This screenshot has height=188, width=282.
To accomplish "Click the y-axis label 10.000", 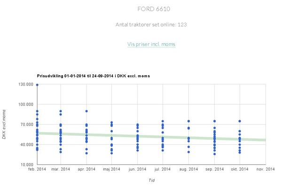I will tap(27, 164).
